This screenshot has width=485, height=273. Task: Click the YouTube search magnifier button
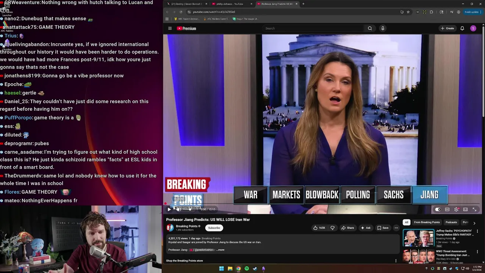tap(370, 28)
